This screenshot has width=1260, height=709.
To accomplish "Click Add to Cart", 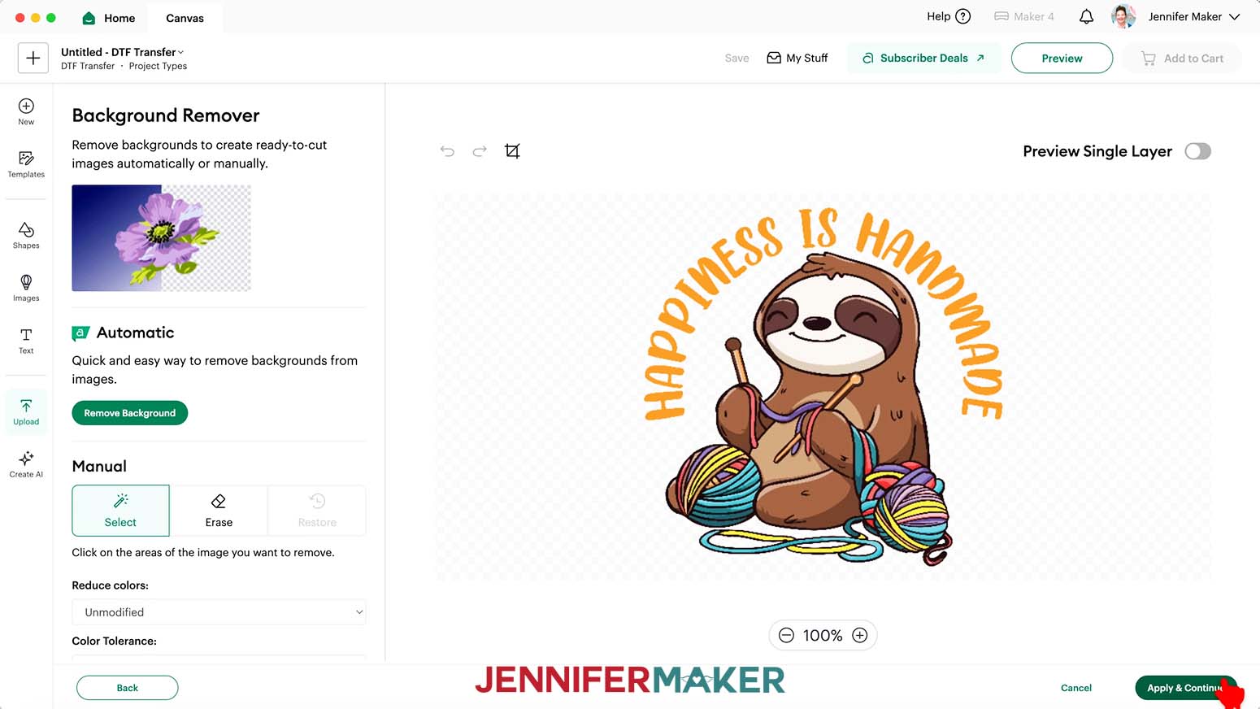I will pos(1182,58).
